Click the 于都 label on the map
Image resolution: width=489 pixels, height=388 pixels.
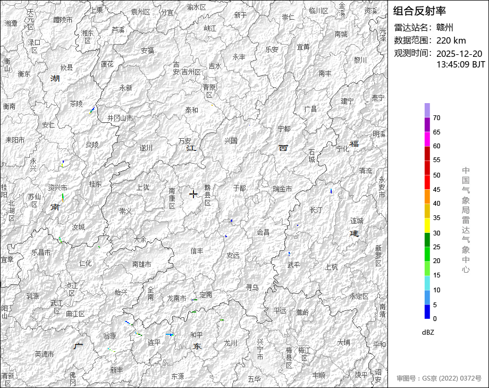pos(240,188)
